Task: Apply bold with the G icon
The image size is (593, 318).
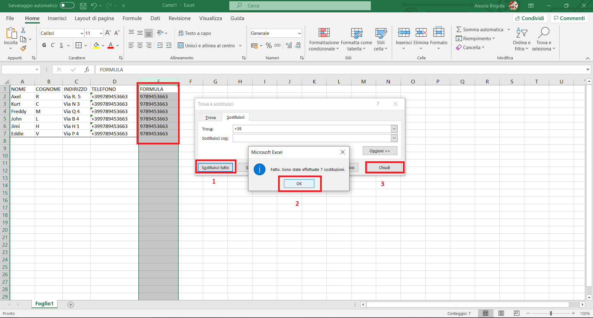Action: coord(44,45)
